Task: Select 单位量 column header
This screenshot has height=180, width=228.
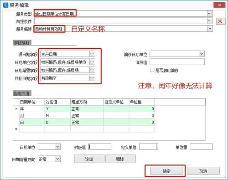Action: pos(142,102)
